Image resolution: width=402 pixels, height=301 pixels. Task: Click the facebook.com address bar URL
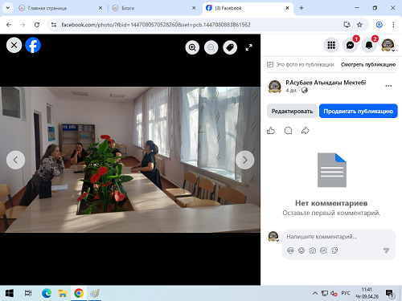click(156, 25)
